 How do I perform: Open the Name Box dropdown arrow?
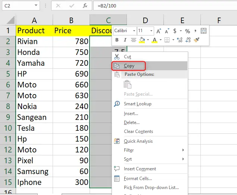coord(36,5)
